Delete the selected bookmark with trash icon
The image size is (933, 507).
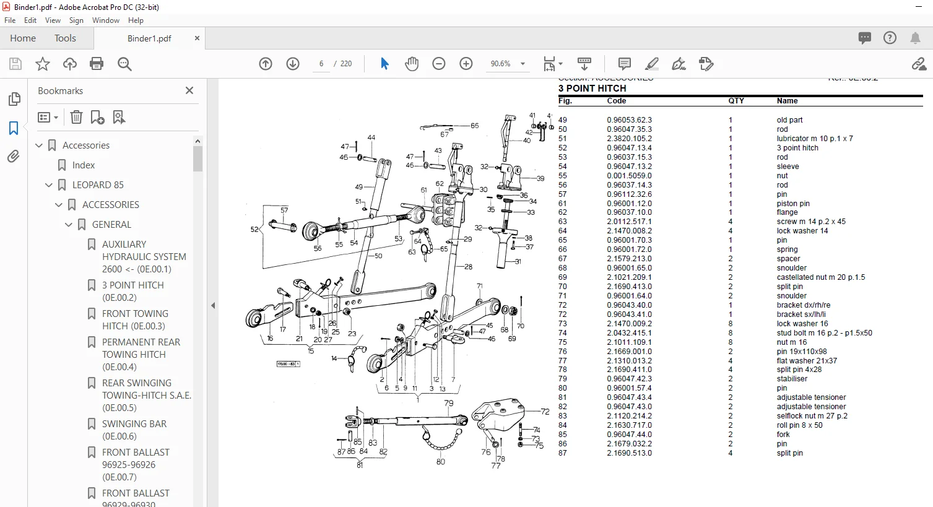click(76, 117)
